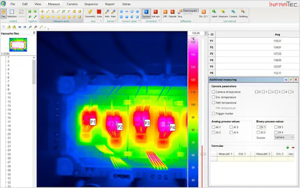Check the AI 4 analog value
Image resolution: width=300 pixels, height=188 pixels.
[231, 132]
